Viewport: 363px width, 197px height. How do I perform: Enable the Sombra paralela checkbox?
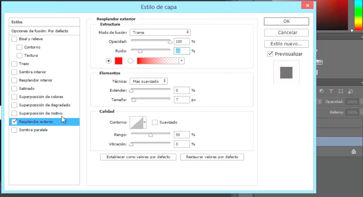coord(14,130)
